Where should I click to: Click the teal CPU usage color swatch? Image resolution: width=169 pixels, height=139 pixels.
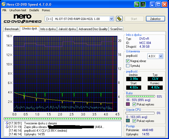pyautogui.click(x=128, y=121)
